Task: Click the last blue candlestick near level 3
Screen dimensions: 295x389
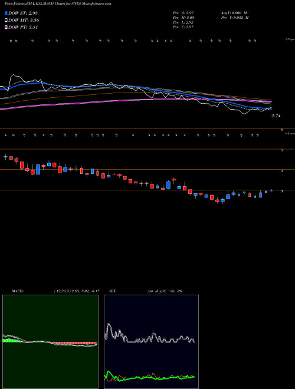Action: click(x=271, y=191)
